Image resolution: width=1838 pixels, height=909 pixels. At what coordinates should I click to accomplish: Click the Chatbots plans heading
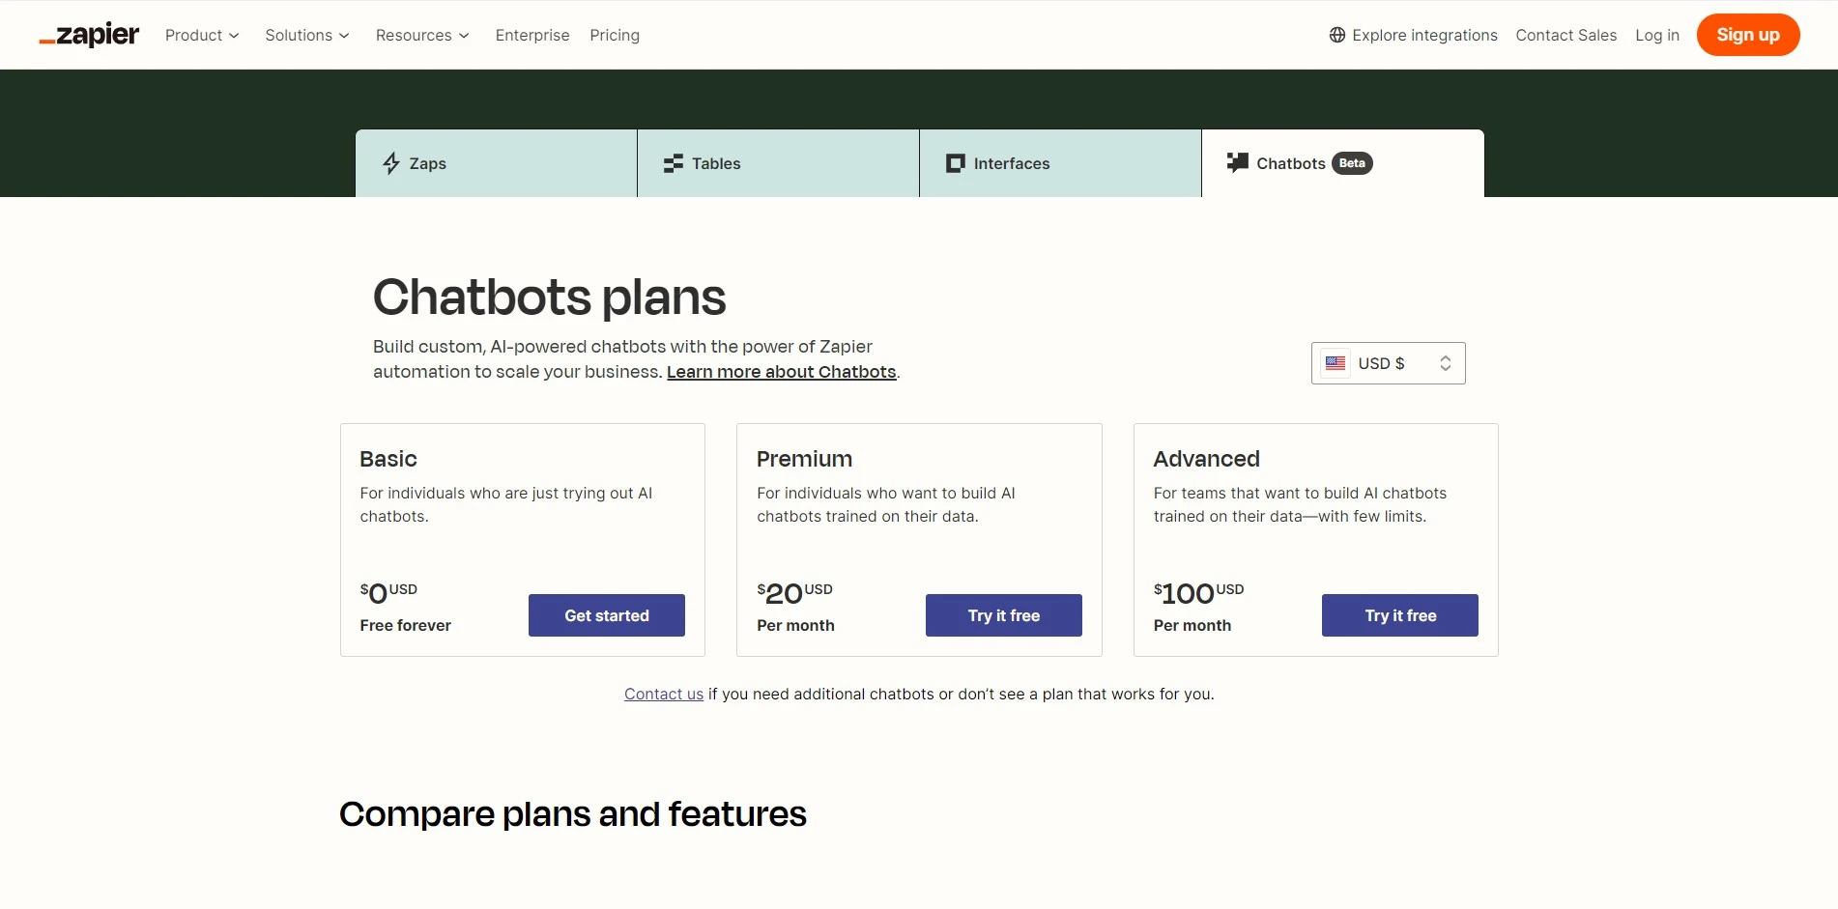[549, 297]
